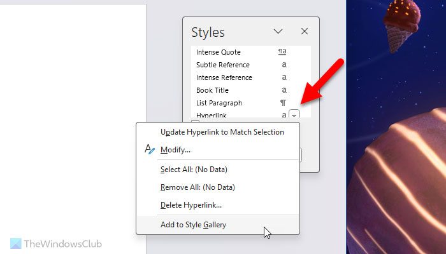Viewport: 446px width, 254px height.
Task: Click paragraph mark icon beside List Paragraph
Action: [283, 103]
